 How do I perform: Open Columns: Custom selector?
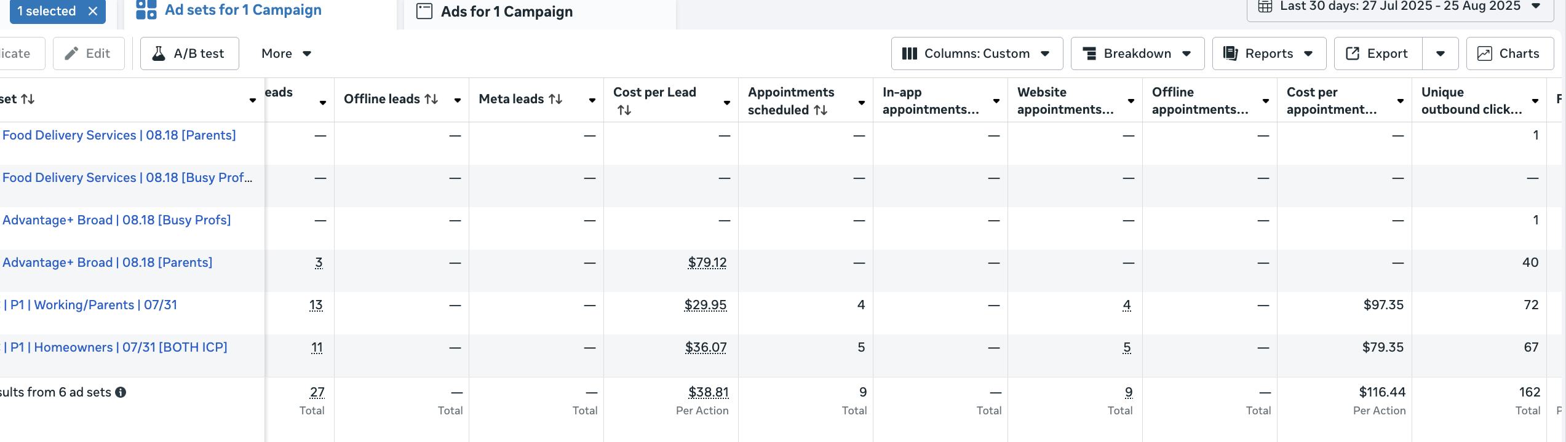976,53
